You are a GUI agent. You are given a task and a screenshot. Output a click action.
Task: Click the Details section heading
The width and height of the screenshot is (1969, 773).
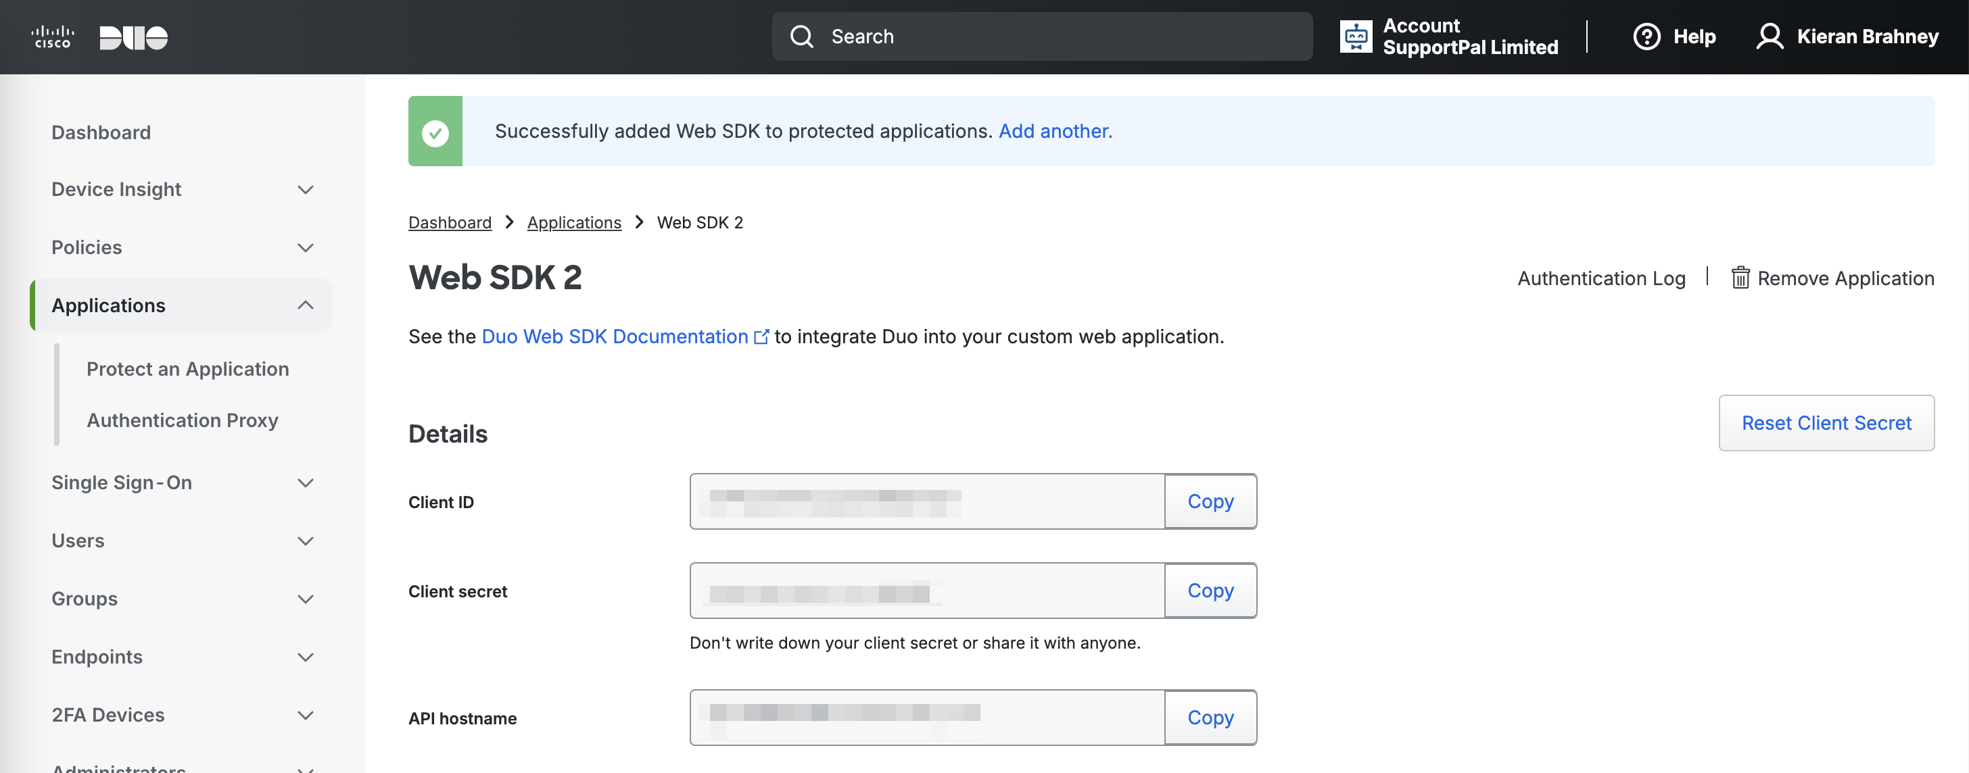(448, 434)
